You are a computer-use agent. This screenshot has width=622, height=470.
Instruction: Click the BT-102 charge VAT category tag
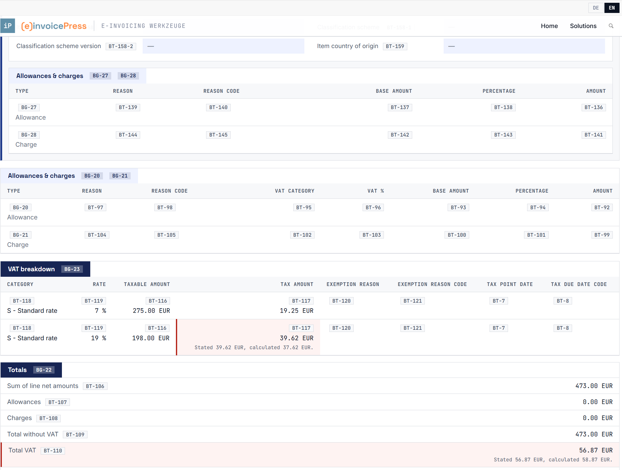pyautogui.click(x=302, y=235)
